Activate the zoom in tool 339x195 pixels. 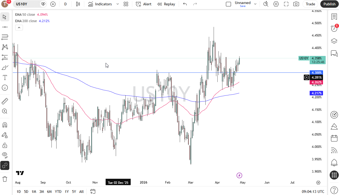point(5,111)
